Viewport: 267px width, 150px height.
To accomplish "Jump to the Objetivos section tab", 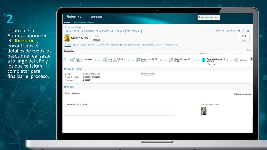I will (x=91, y=45).
